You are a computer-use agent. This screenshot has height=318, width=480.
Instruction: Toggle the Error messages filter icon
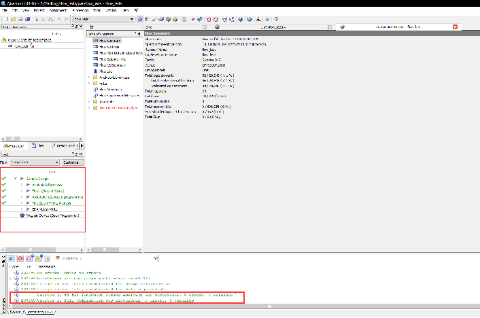[x=20, y=259]
